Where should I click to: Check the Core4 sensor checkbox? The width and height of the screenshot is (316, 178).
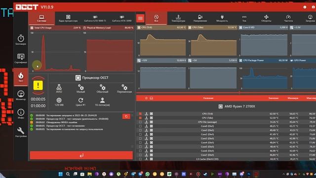(140, 143)
